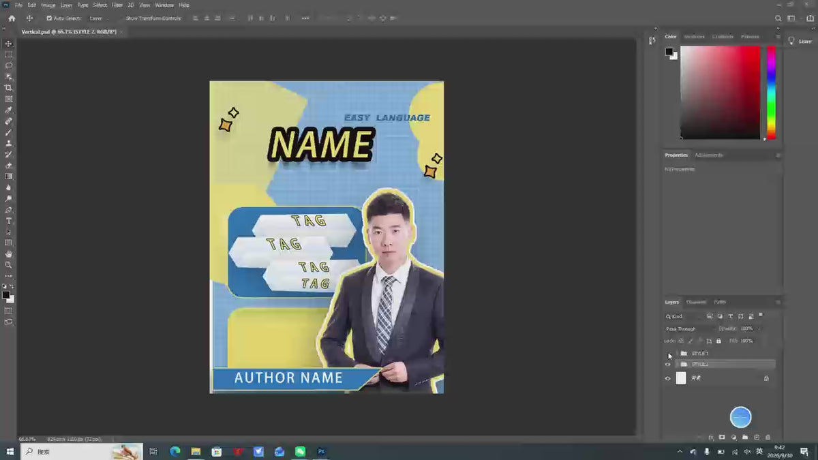The image size is (818, 460).
Task: Toggle the Auto-Select checkbox
Action: point(49,18)
